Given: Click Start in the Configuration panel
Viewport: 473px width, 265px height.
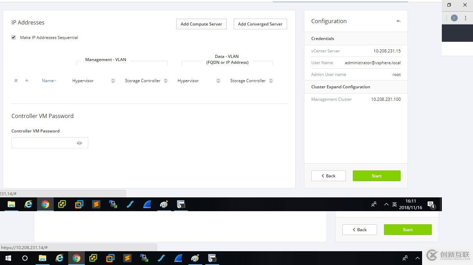Looking at the screenshot, I should pyautogui.click(x=377, y=176).
